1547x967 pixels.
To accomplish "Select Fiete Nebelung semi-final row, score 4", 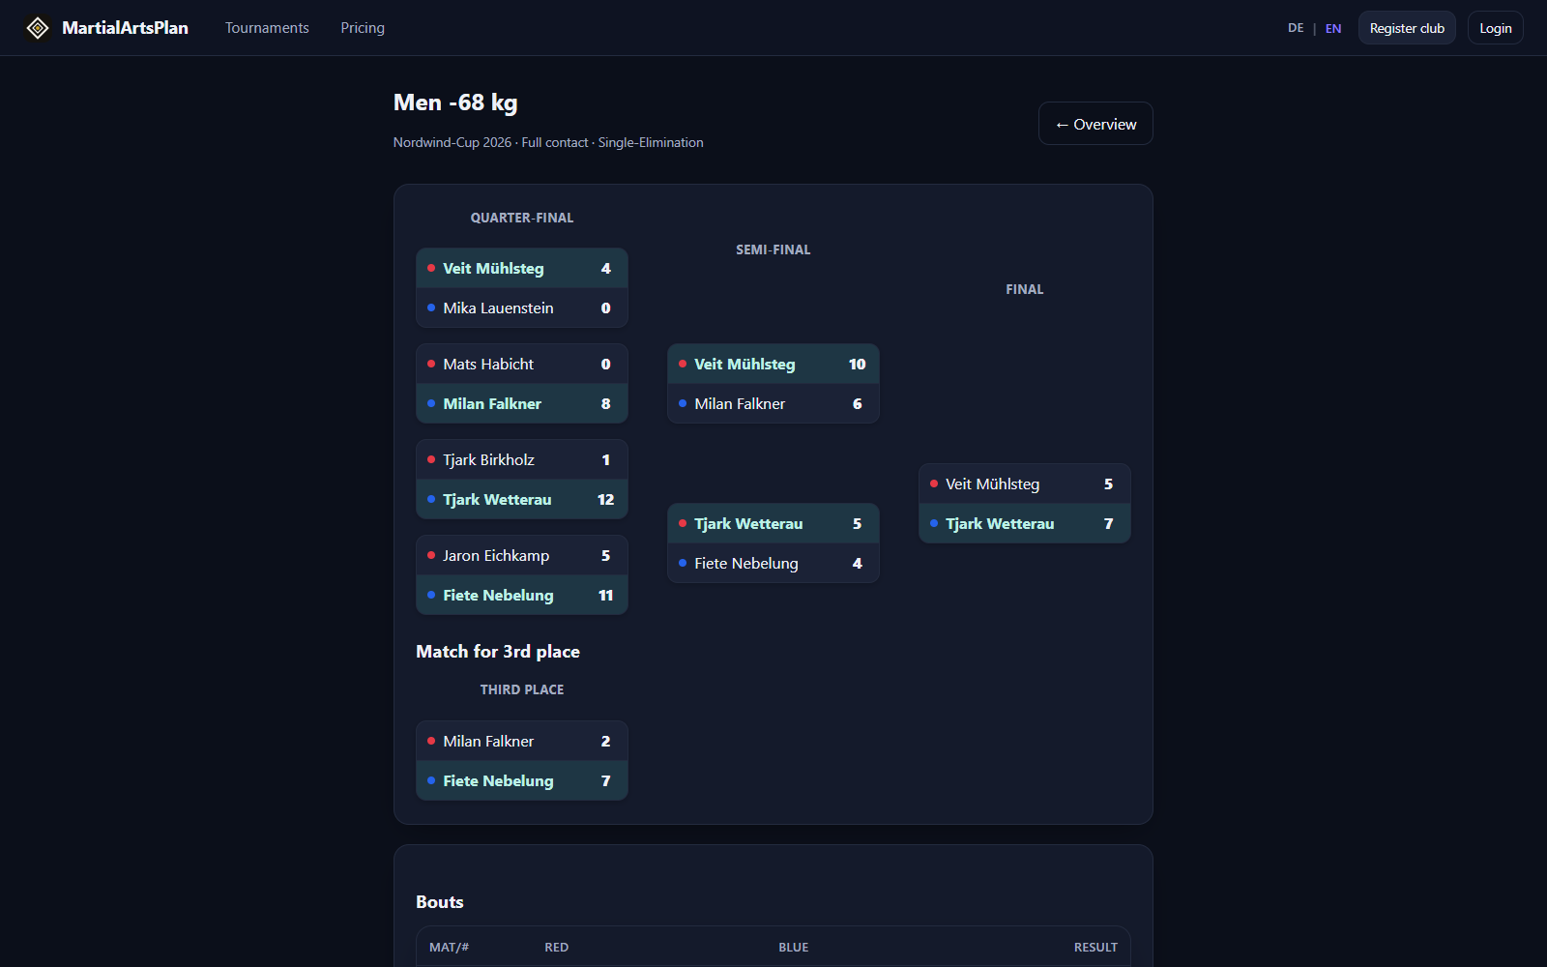I will click(773, 563).
